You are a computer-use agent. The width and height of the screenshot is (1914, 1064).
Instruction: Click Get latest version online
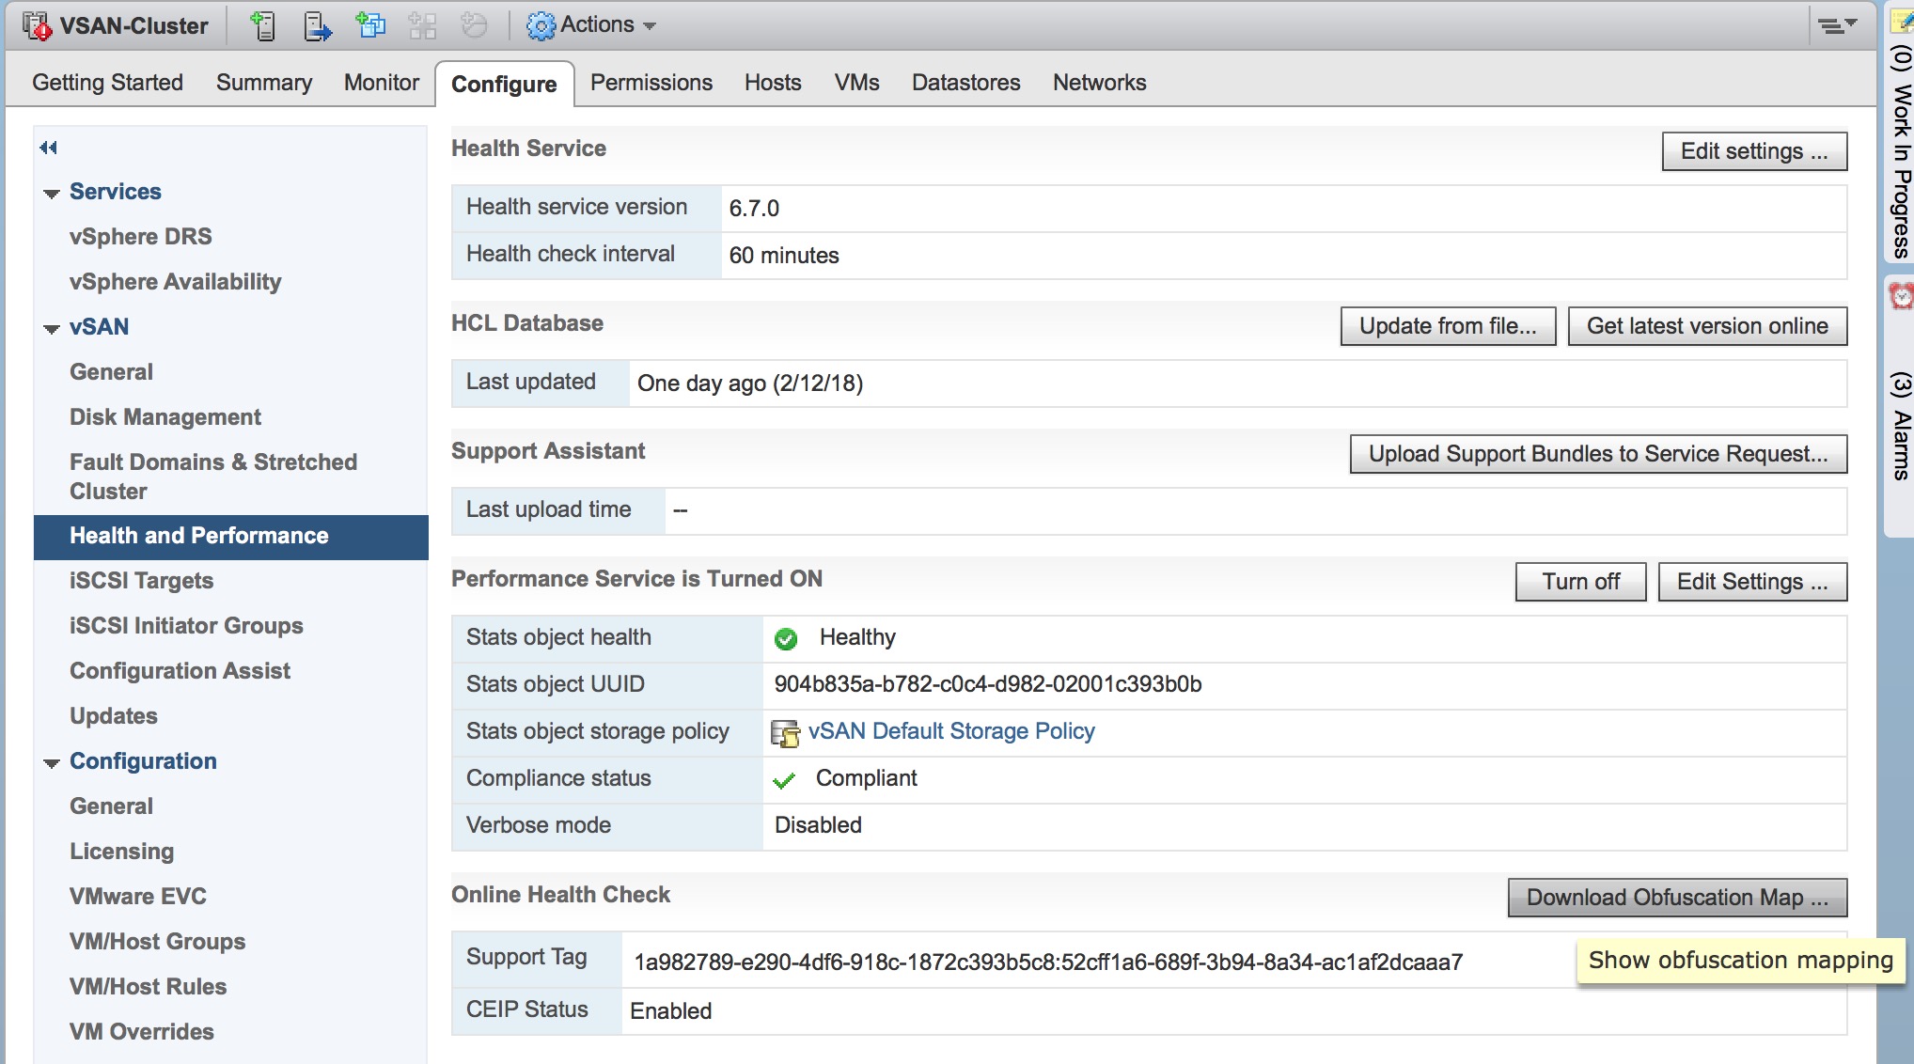click(1707, 326)
